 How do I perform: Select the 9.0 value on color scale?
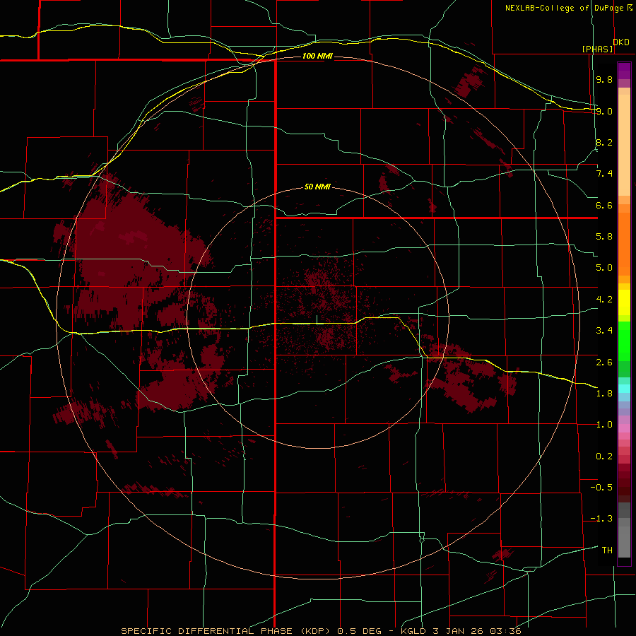[x=604, y=111]
